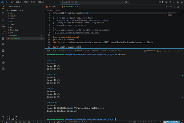
Task: Expand the src folder
Action: coord(25,27)
